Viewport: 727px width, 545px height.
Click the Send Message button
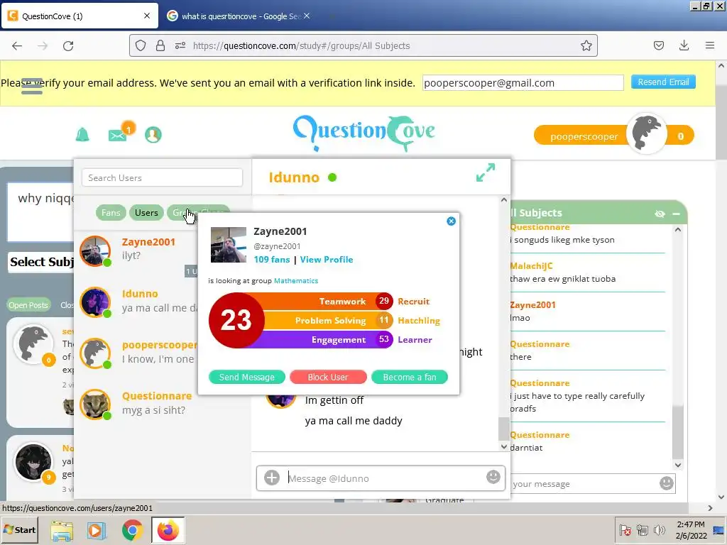[x=246, y=378]
